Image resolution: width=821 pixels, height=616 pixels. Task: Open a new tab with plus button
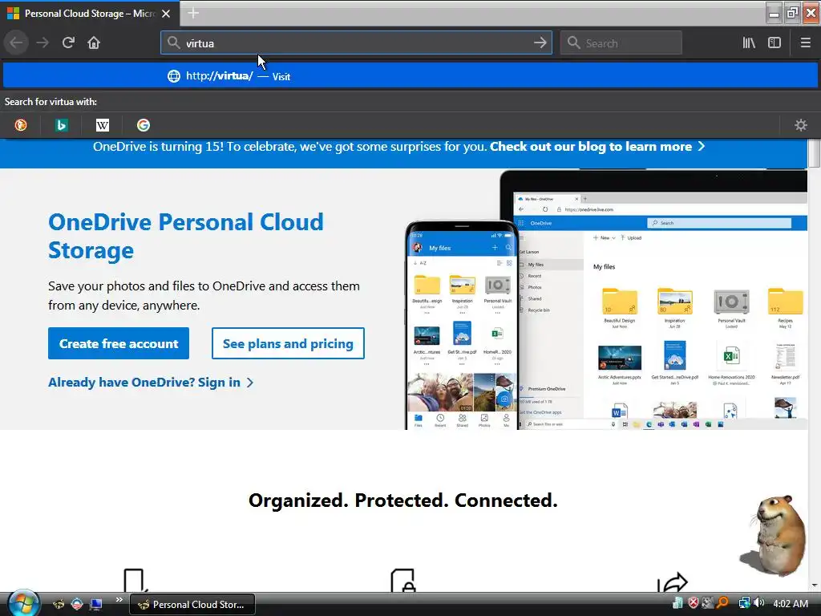193,13
